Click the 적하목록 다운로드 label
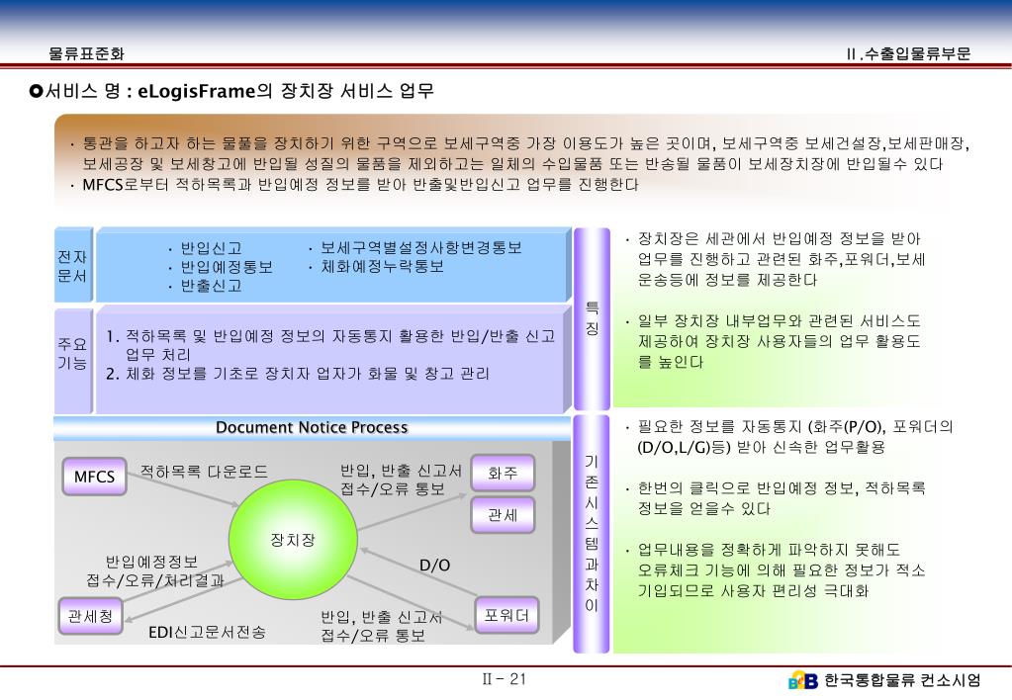 (x=204, y=472)
